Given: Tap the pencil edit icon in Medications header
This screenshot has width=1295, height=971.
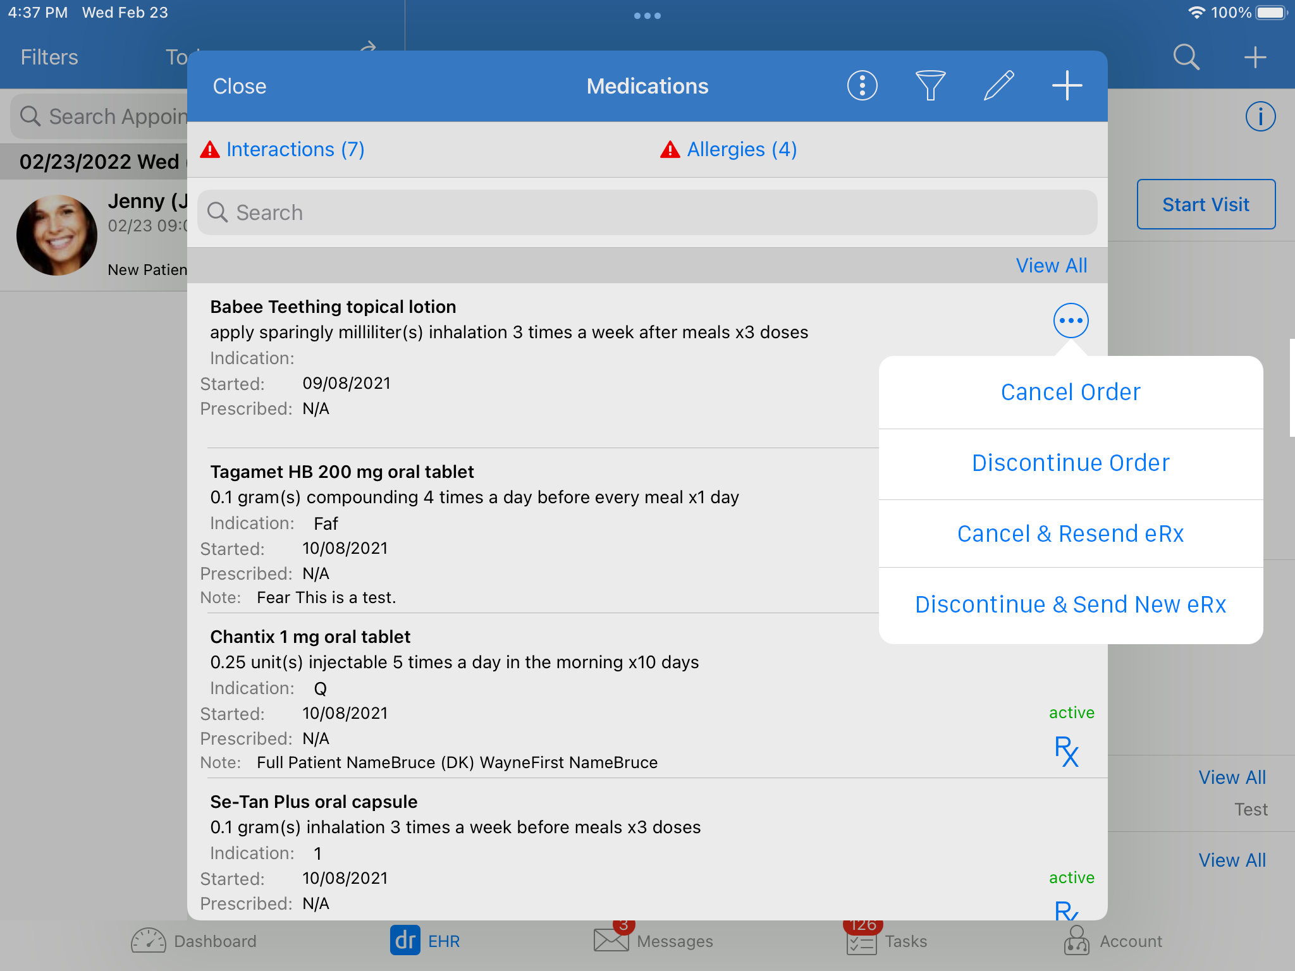Looking at the screenshot, I should point(998,85).
